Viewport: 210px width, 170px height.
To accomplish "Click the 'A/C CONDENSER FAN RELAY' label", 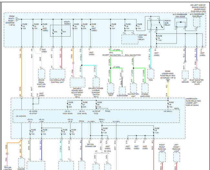I will (197, 15).
